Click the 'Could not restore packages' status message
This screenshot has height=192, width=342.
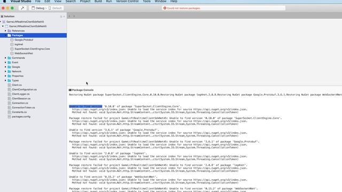point(184,8)
